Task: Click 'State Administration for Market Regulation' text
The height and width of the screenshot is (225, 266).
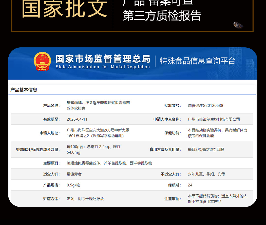Action: pos(103,67)
